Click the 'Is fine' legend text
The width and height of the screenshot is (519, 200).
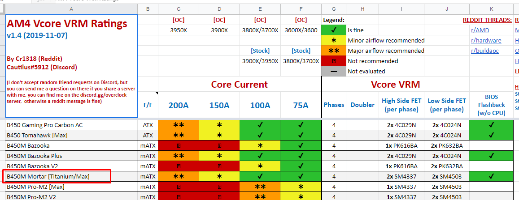tap(355, 30)
